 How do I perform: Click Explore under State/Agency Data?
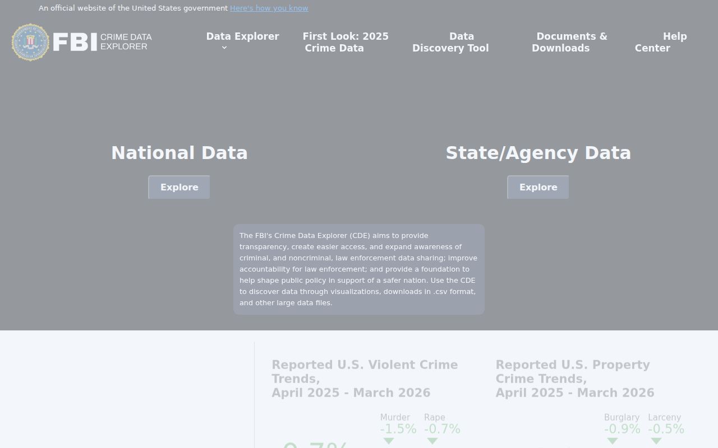(x=538, y=187)
